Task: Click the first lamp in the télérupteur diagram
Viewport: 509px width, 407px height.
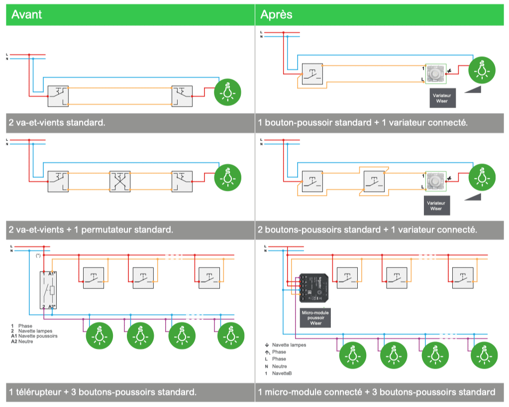Action: tap(100, 336)
